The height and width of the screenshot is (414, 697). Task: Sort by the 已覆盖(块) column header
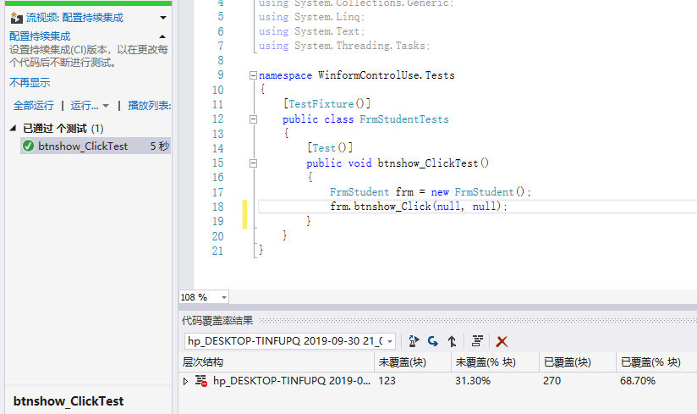coord(578,362)
